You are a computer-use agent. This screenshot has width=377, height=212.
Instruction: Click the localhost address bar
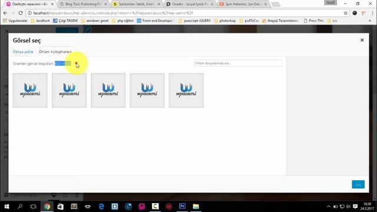185,13
